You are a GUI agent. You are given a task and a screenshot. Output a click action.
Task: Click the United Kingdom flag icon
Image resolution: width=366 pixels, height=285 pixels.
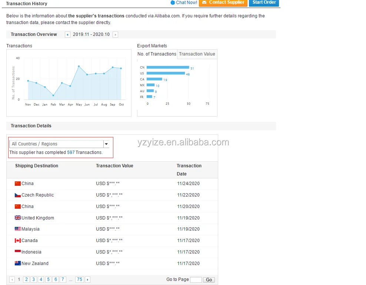pos(18,218)
